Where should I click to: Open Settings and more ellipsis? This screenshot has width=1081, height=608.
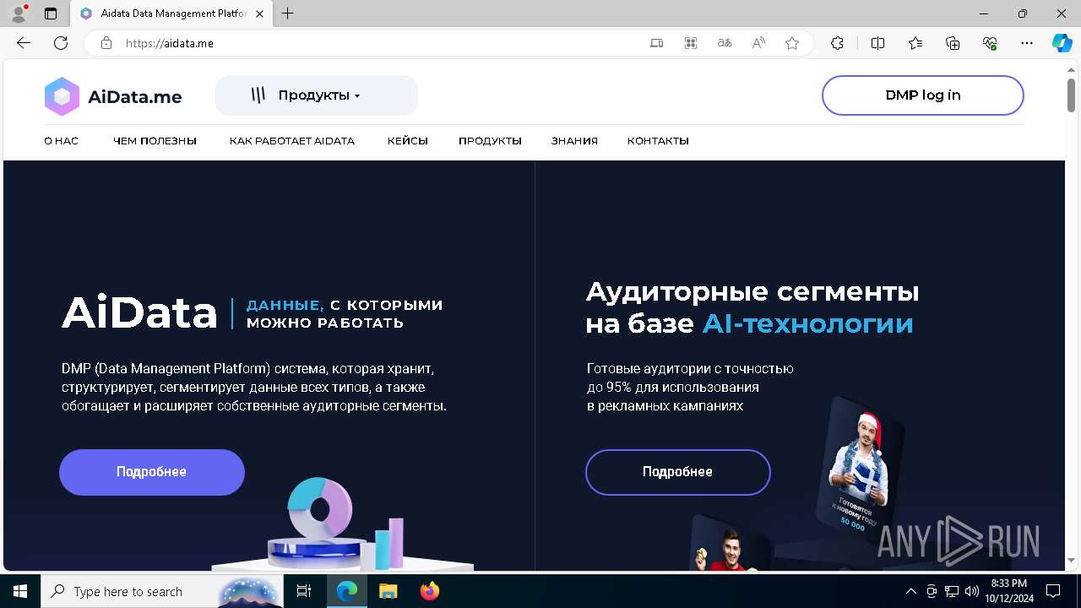pyautogui.click(x=1027, y=43)
